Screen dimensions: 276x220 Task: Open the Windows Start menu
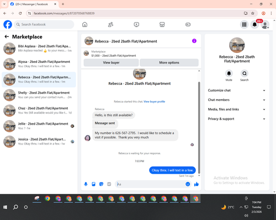(x=5, y=207)
